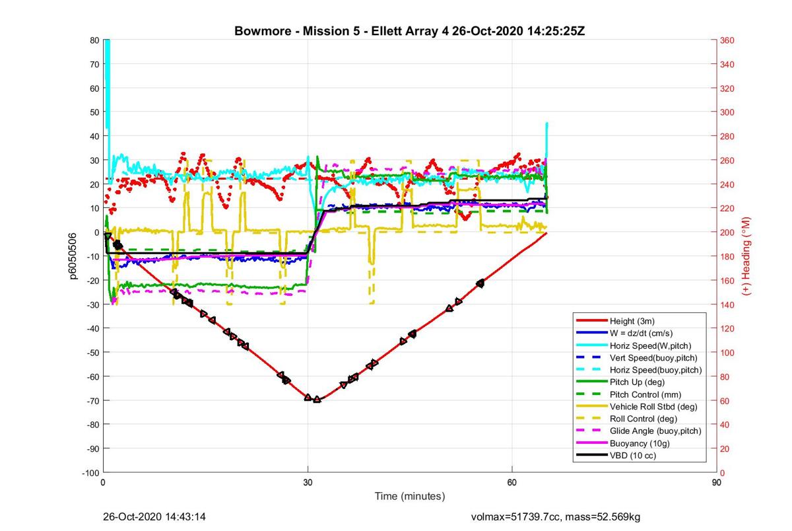Click the 'Horiz Speed(W,pitch)' legend label
Image resolution: width=792 pixels, height=531 pixels.
(x=652, y=345)
